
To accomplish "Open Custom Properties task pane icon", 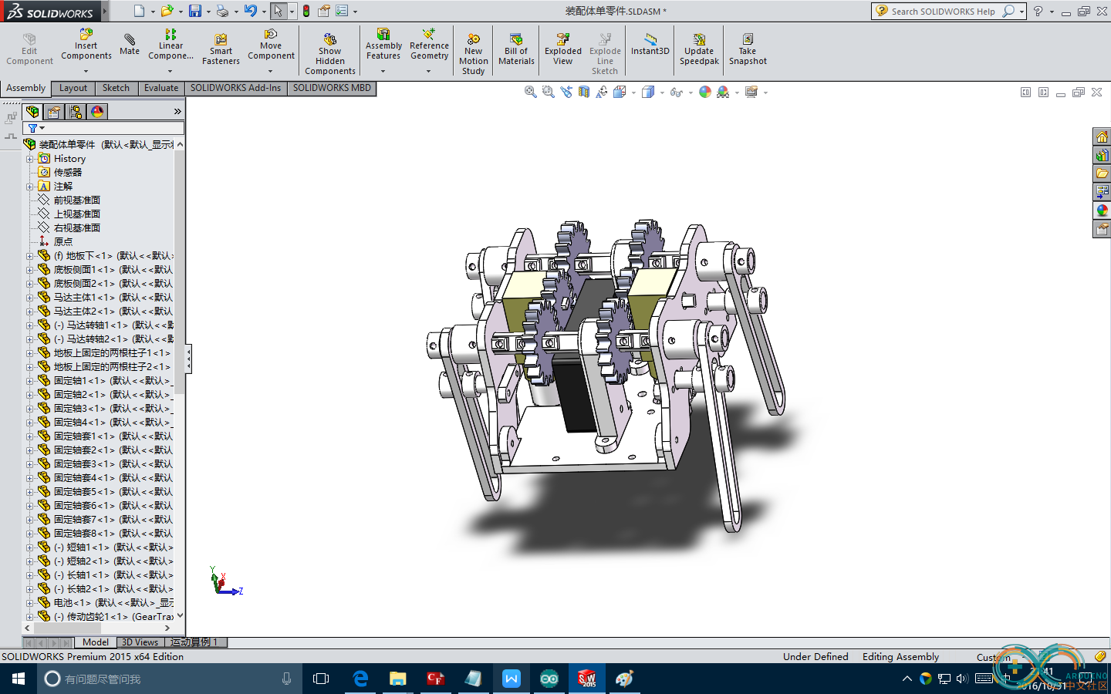I will (x=1102, y=229).
